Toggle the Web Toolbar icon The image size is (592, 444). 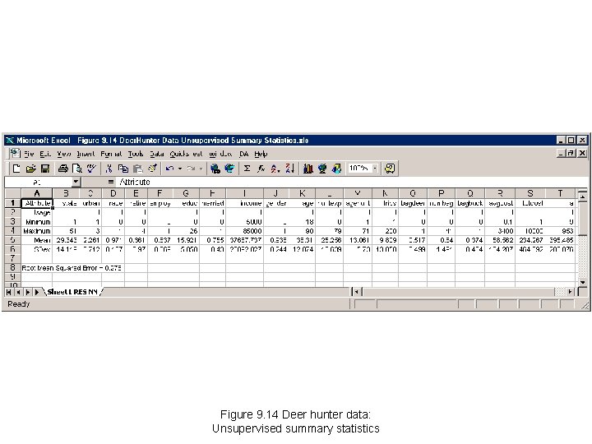click(x=229, y=169)
